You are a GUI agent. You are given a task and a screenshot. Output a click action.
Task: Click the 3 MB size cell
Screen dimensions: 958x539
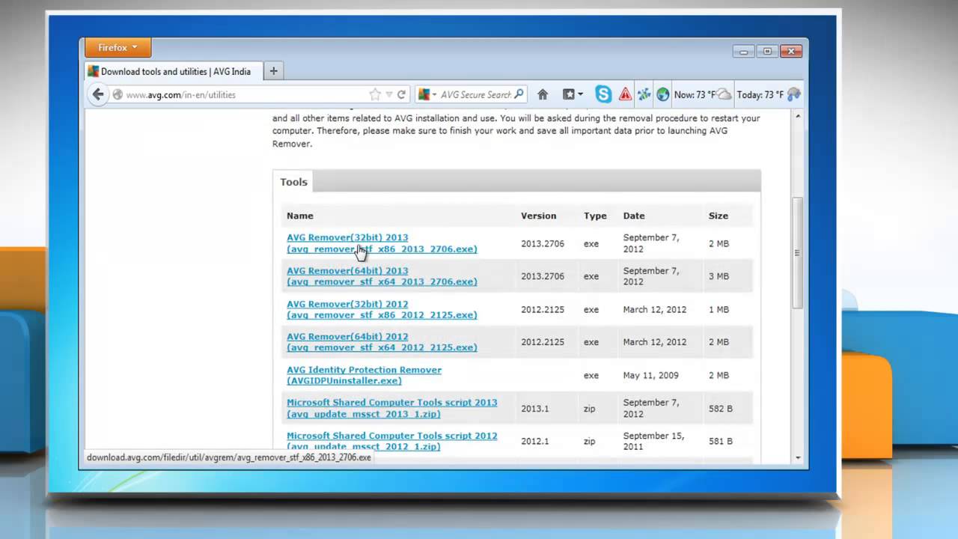(718, 276)
